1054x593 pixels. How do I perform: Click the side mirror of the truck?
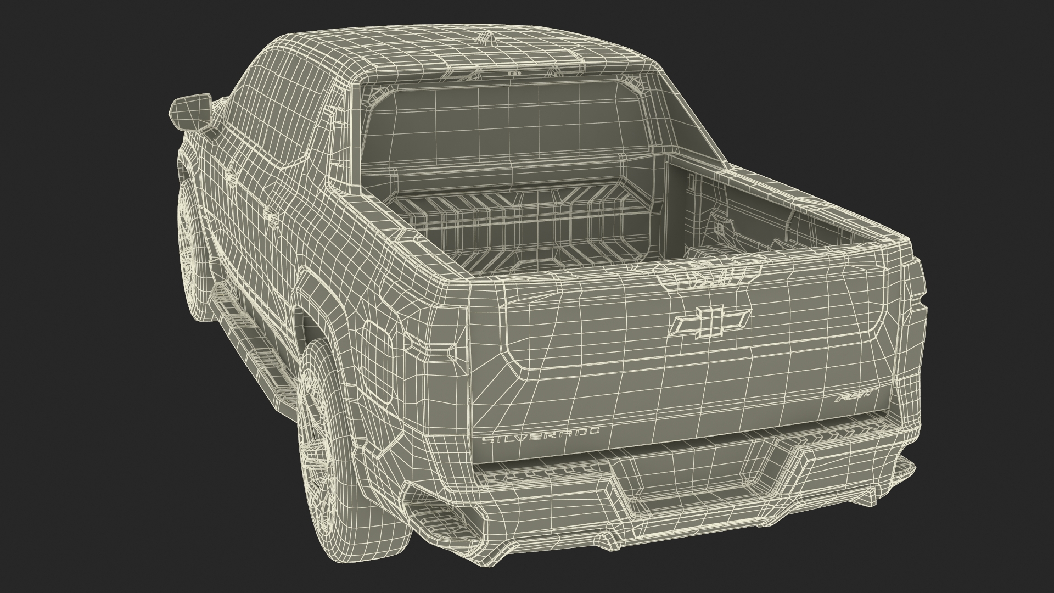tap(192, 113)
